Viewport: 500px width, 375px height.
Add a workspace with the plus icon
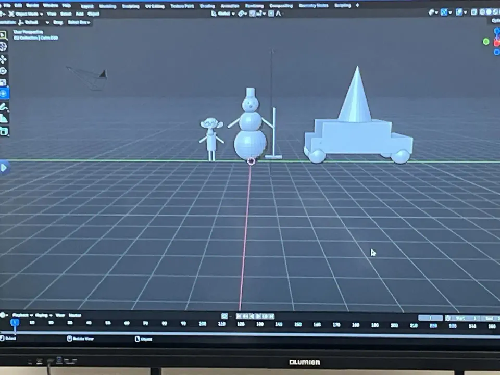pos(357,5)
